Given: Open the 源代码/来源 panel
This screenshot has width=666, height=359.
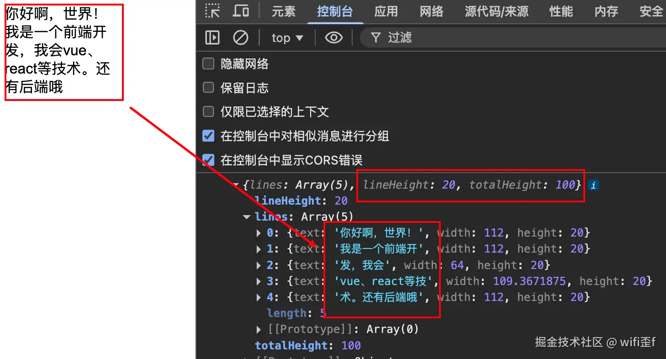Looking at the screenshot, I should (497, 12).
